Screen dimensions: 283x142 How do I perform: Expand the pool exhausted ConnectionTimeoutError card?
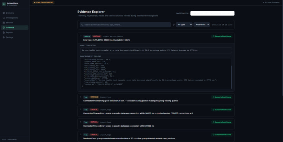pyautogui.click(x=81, y=109)
